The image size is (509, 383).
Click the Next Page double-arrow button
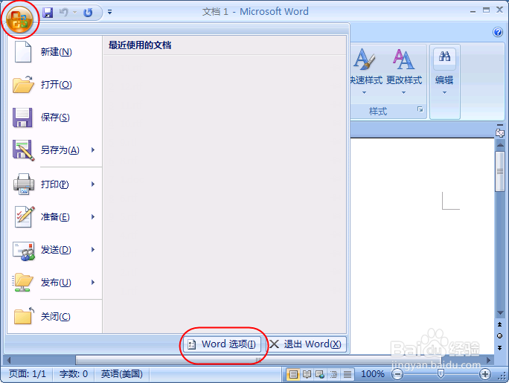click(500, 347)
